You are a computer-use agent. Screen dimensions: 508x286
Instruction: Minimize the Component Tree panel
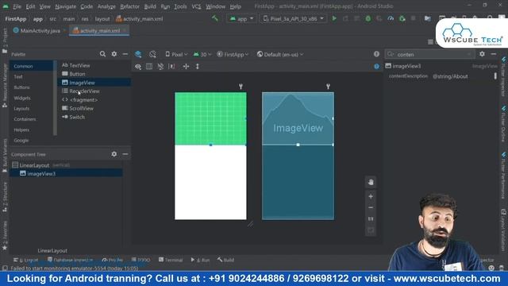125,154
